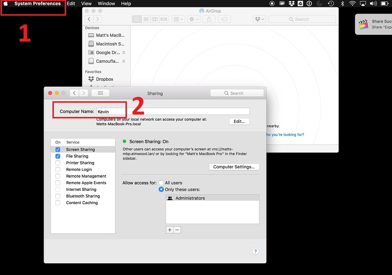Viewport: 392px width, 275px height.
Task: Open the Dropbox menu bar icon
Action: (291, 3)
